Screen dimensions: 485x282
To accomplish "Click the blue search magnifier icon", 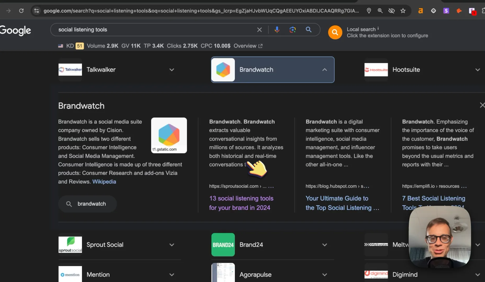I will (x=309, y=30).
